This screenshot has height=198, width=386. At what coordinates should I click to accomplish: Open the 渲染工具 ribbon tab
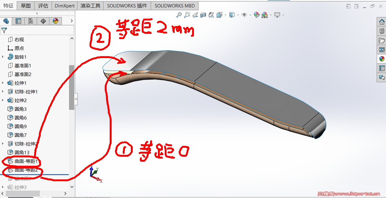pos(90,5)
